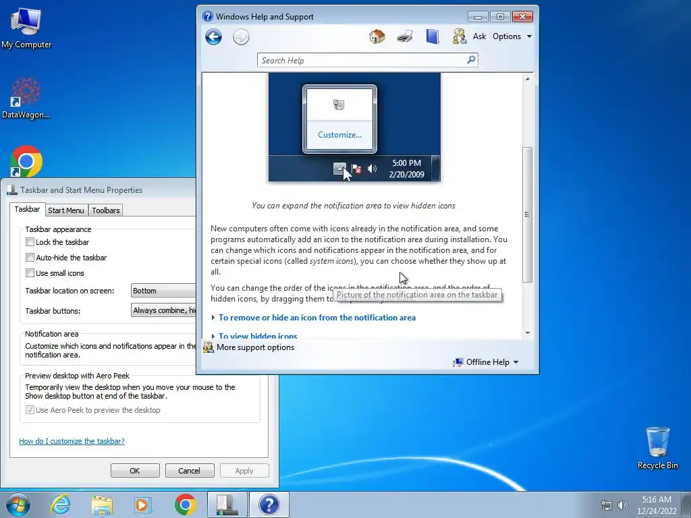This screenshot has width=691, height=518.
Task: Launch Internet Explorer from the taskbar
Action: (x=60, y=505)
